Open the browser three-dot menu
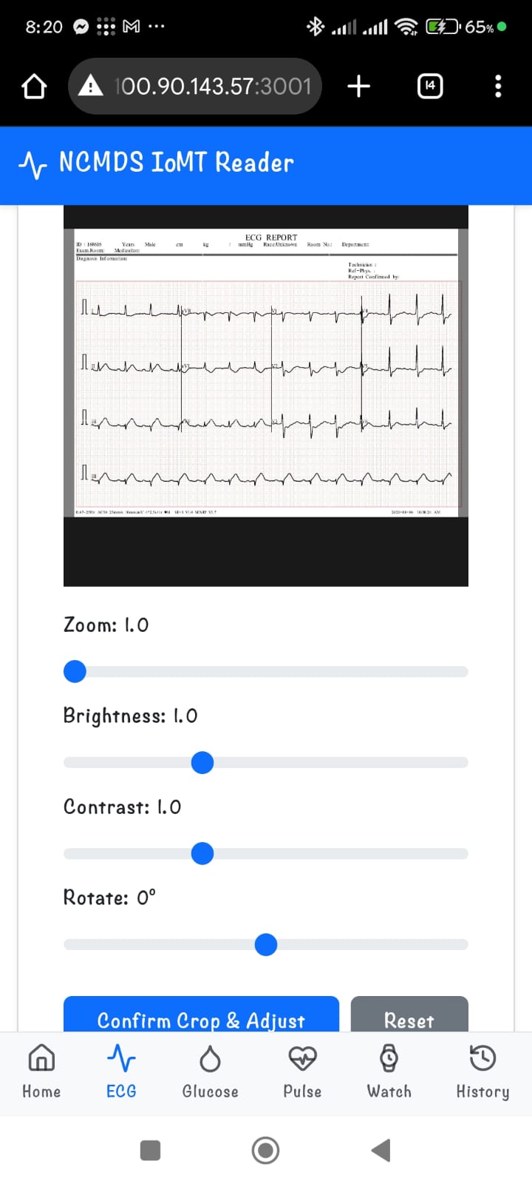The image size is (532, 1184). [x=498, y=87]
